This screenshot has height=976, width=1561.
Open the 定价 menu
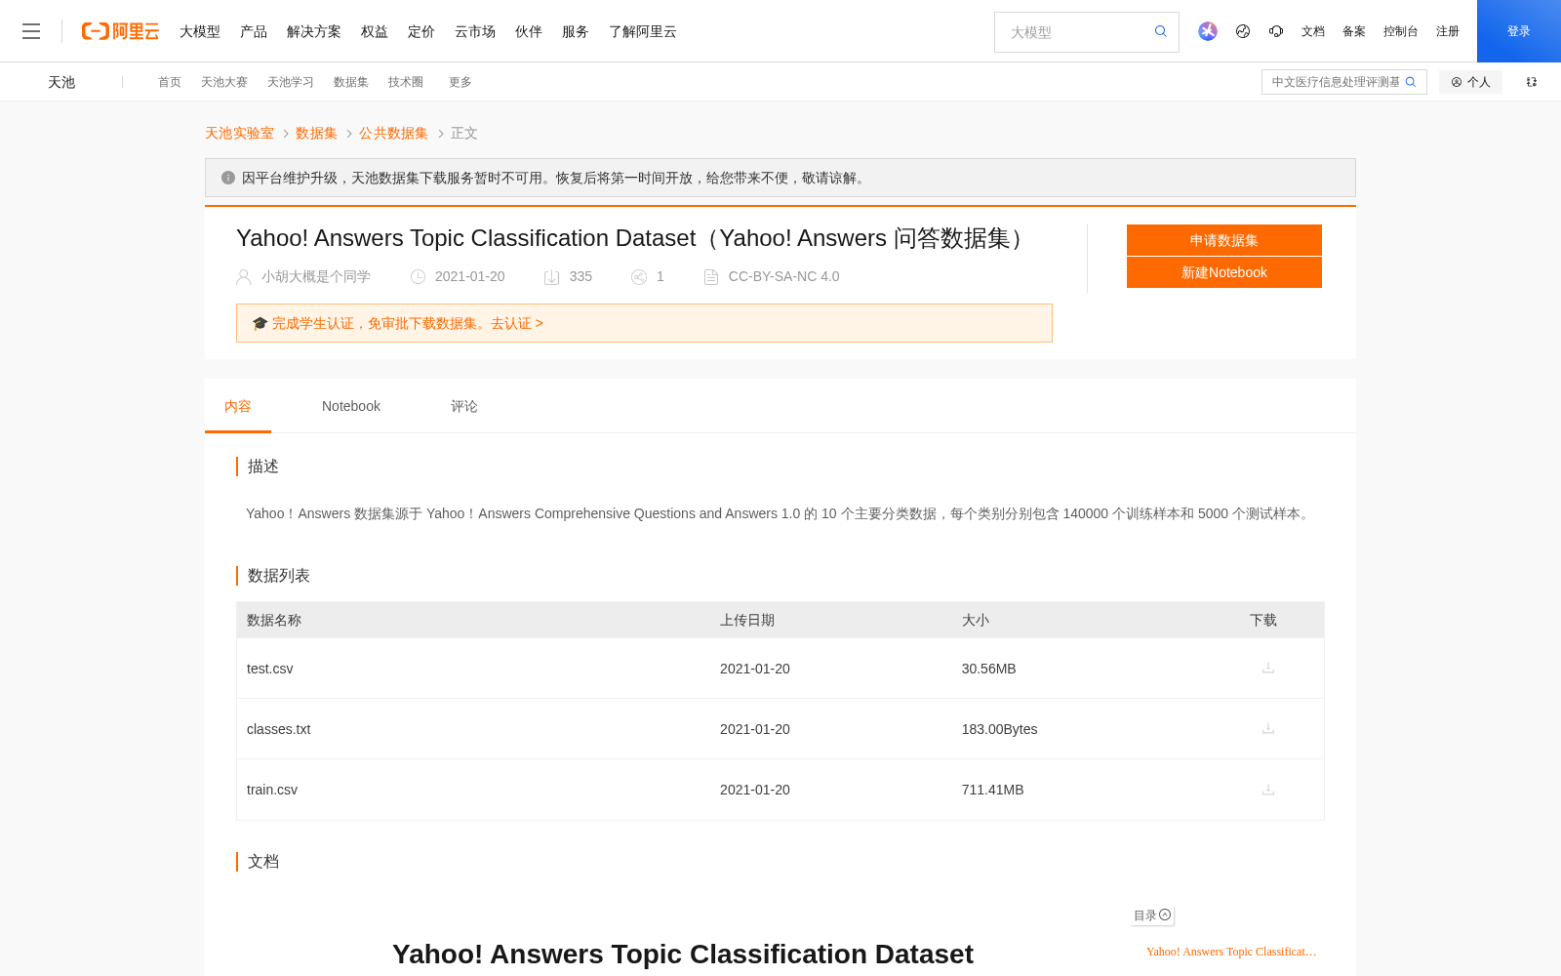421,31
